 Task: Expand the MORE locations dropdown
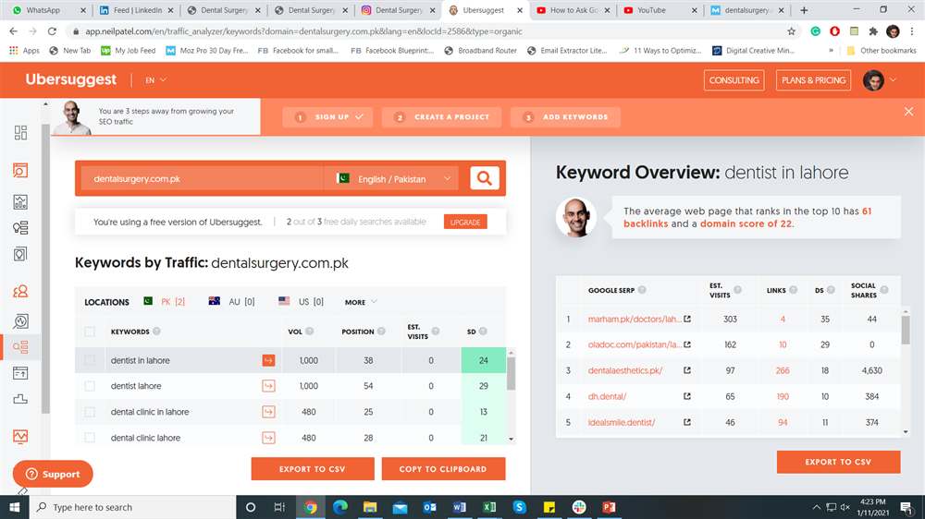pyautogui.click(x=361, y=302)
